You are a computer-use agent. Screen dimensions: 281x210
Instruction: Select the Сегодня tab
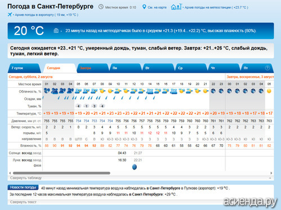[60, 68]
